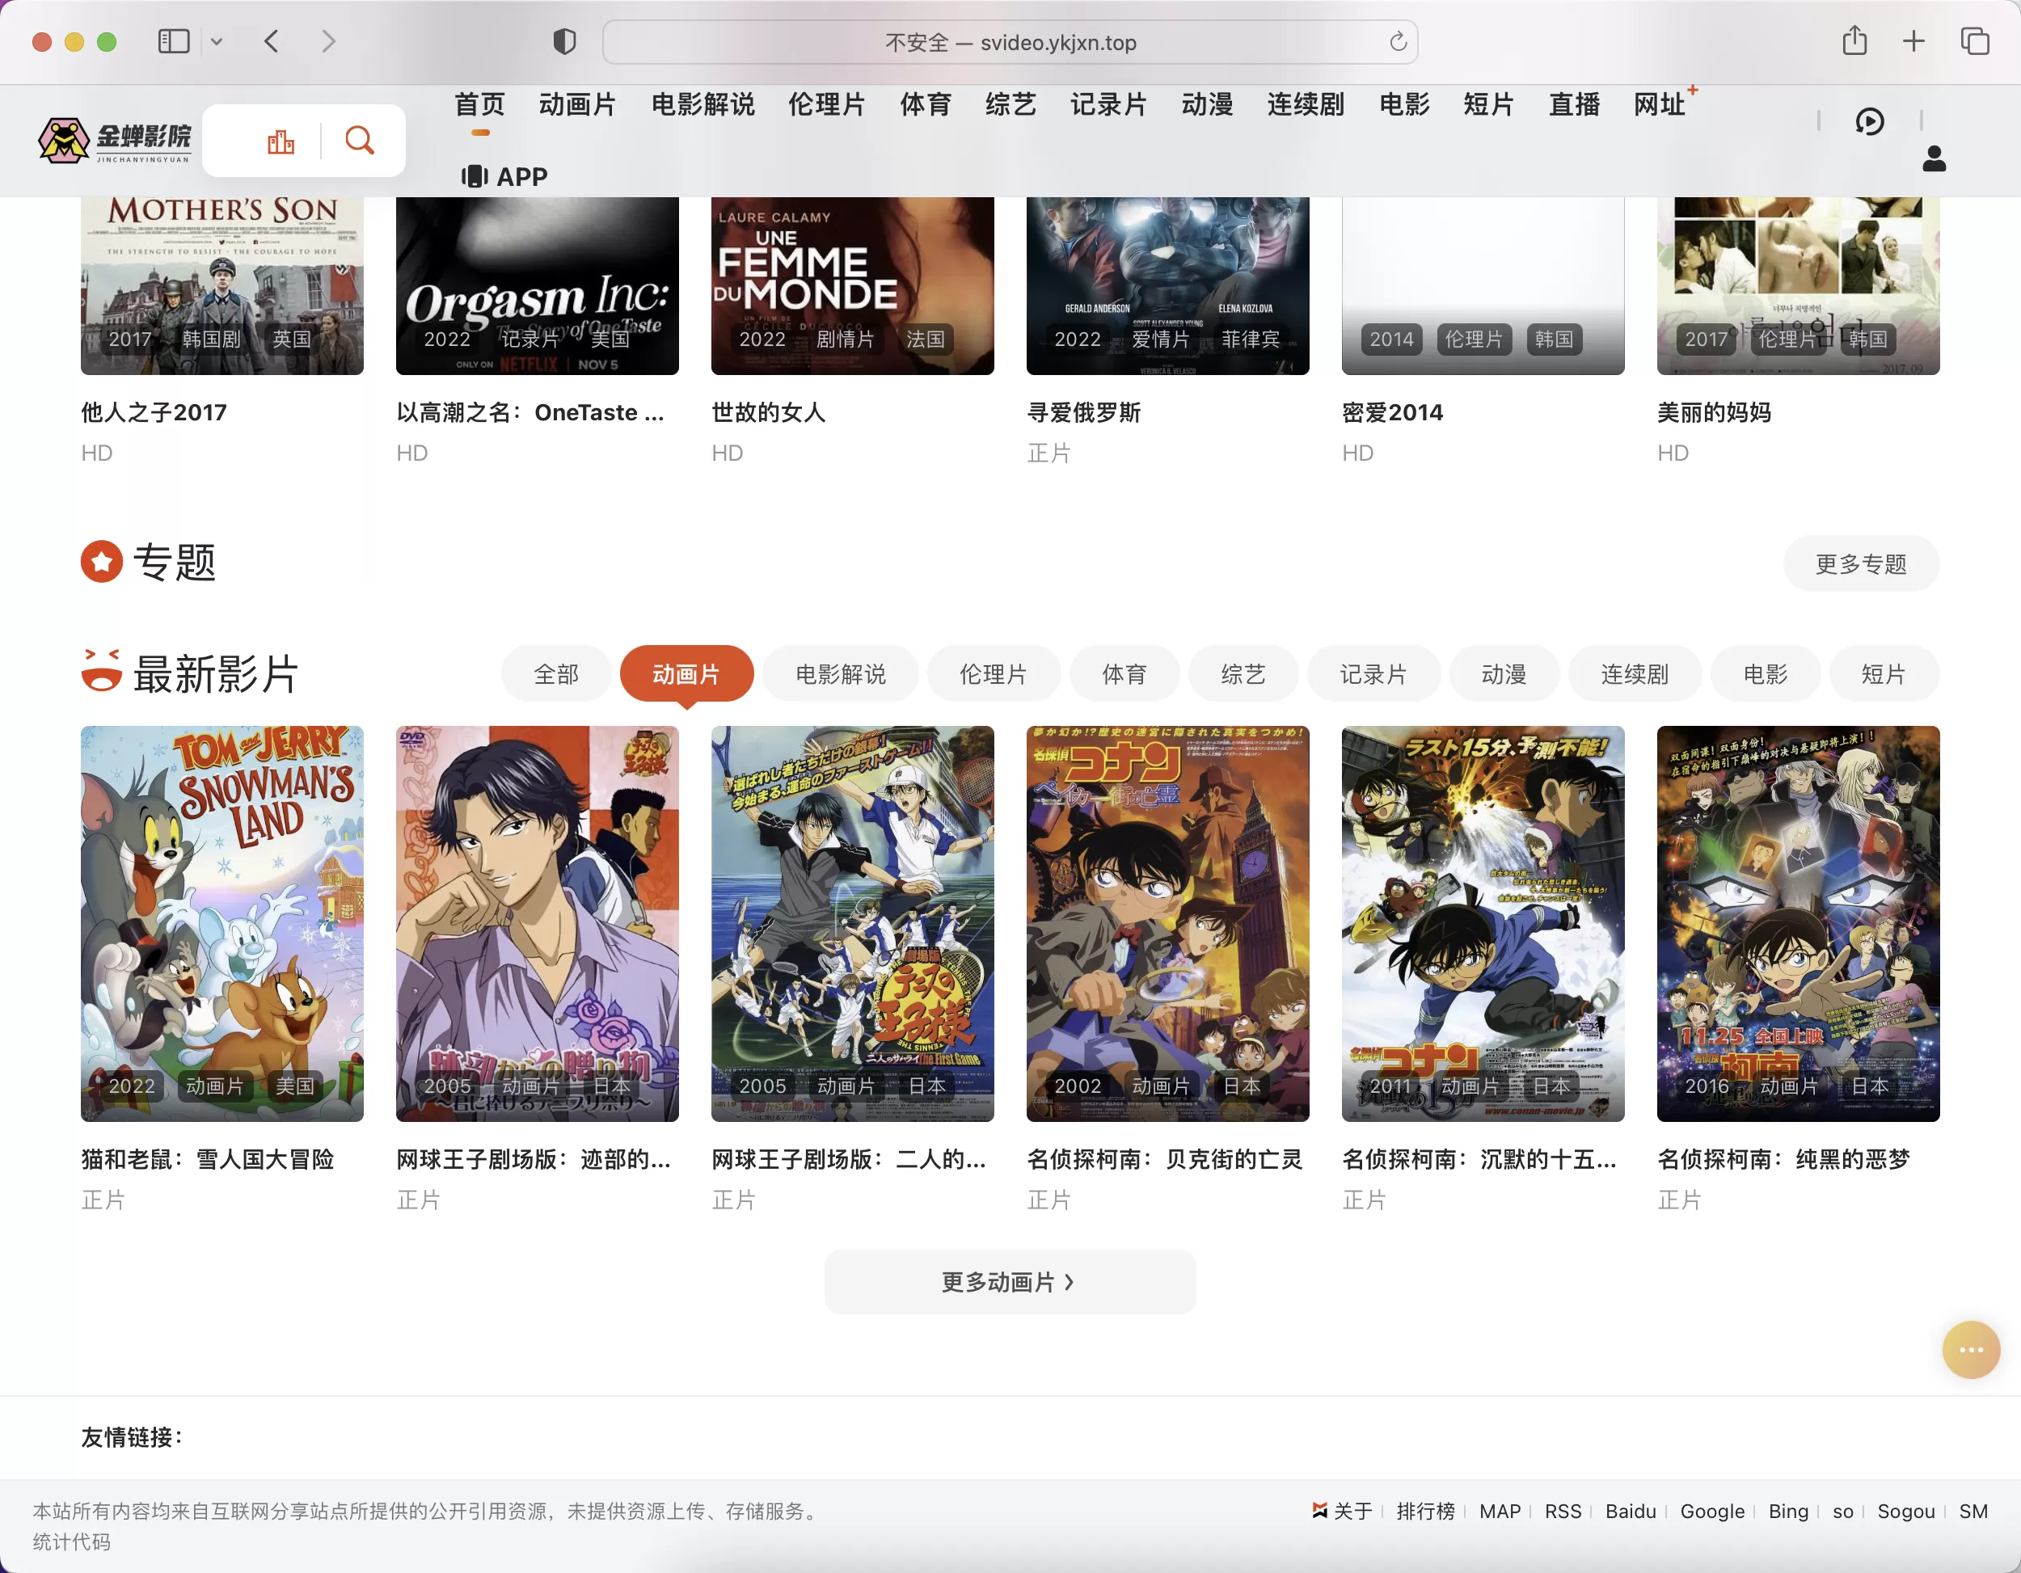Open the Mother's Son poster thumbnail
This screenshot has height=1573, width=2021.
click(222, 285)
